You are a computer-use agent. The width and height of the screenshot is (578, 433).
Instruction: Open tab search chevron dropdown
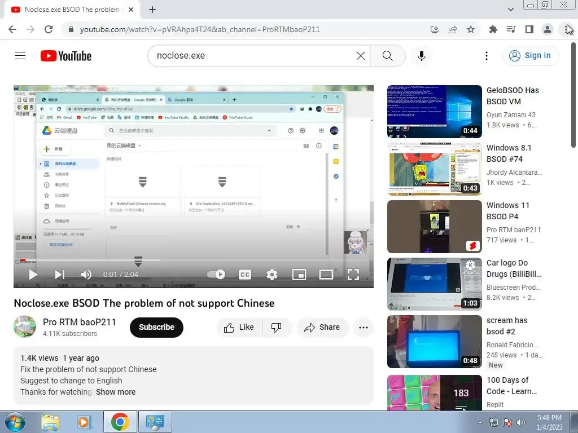click(x=510, y=10)
